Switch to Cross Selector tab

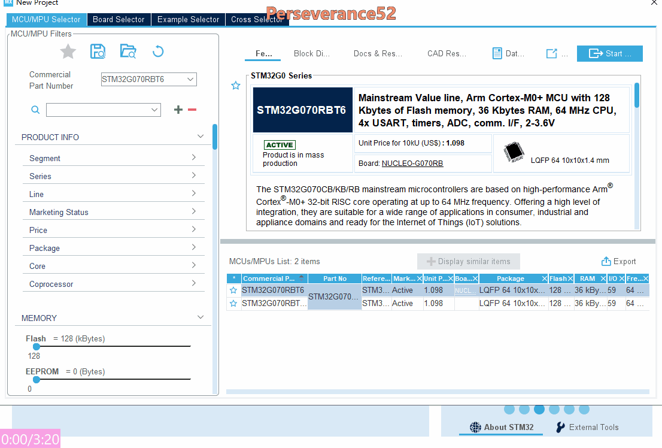coord(257,19)
